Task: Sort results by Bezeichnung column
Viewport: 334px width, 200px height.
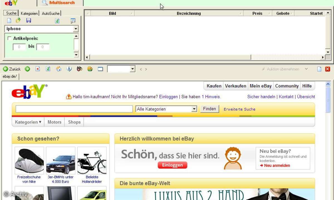Action: [189, 13]
